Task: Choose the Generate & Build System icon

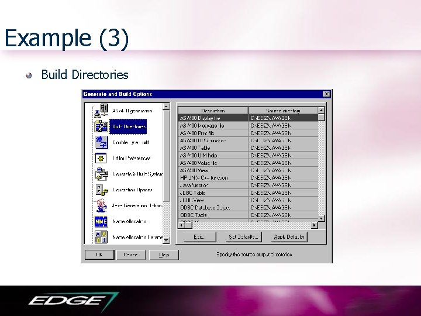Action: (x=101, y=174)
